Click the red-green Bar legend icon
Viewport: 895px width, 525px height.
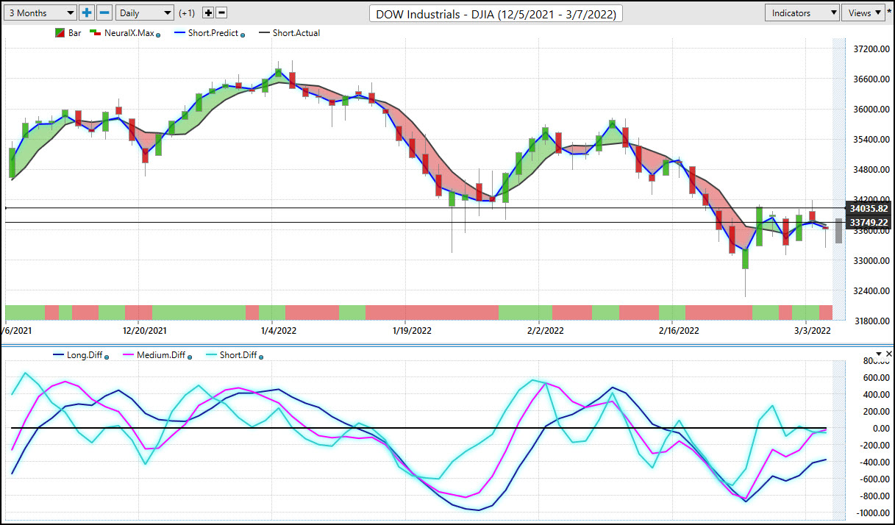click(x=60, y=33)
